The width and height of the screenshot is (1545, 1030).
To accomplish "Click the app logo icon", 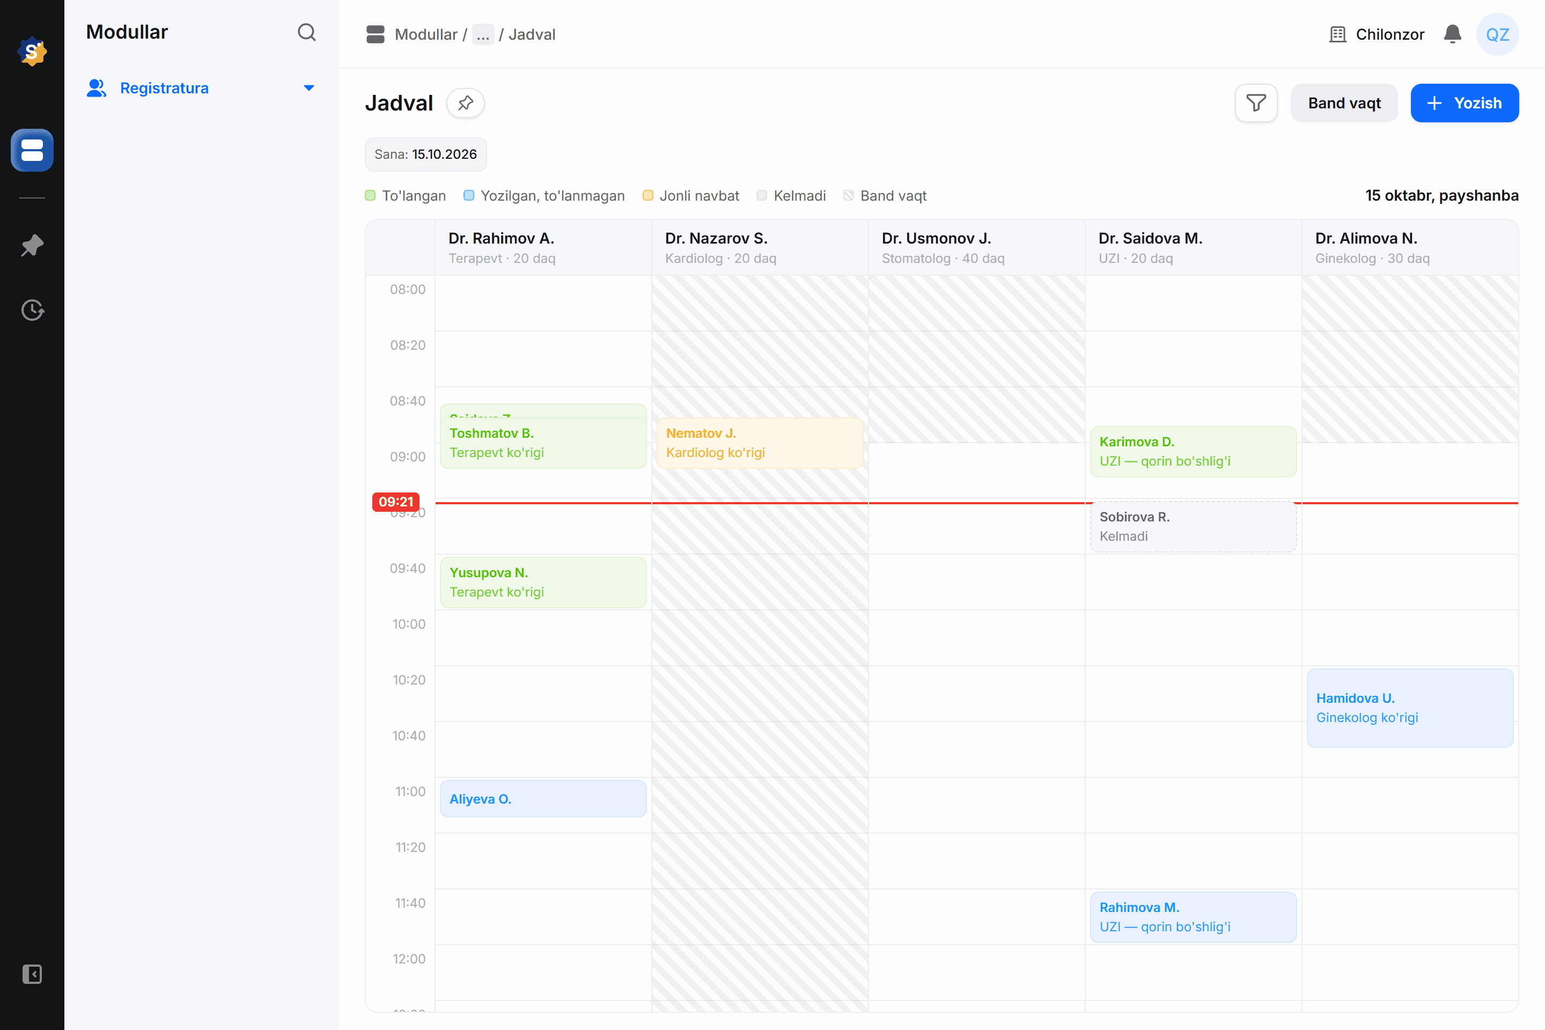I will [x=32, y=52].
